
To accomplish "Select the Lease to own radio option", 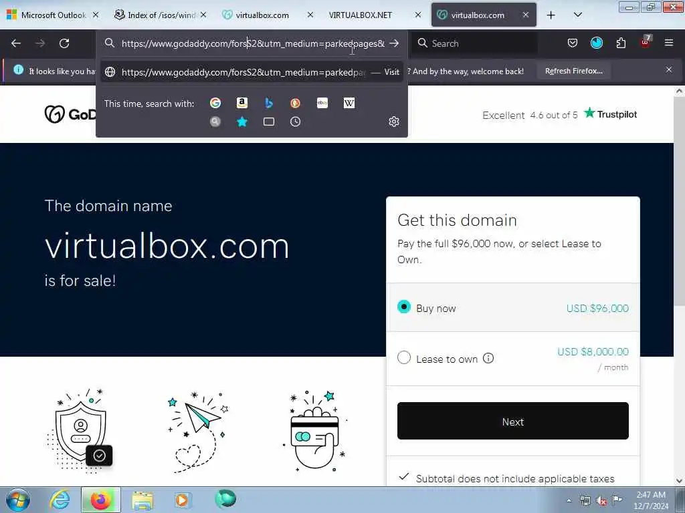I will [404, 358].
